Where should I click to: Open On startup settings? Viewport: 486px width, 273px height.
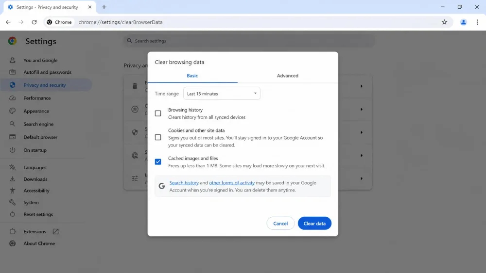pyautogui.click(x=35, y=150)
